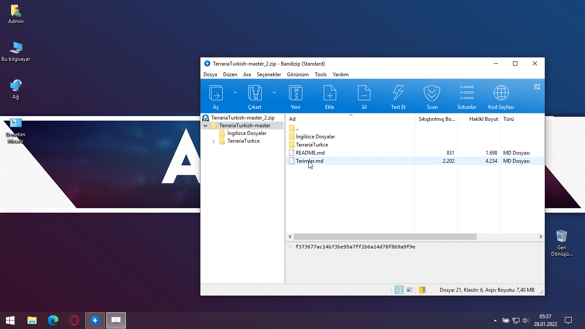The width and height of the screenshot is (585, 329).
Task: Open the Yardım menu
Action: click(340, 75)
